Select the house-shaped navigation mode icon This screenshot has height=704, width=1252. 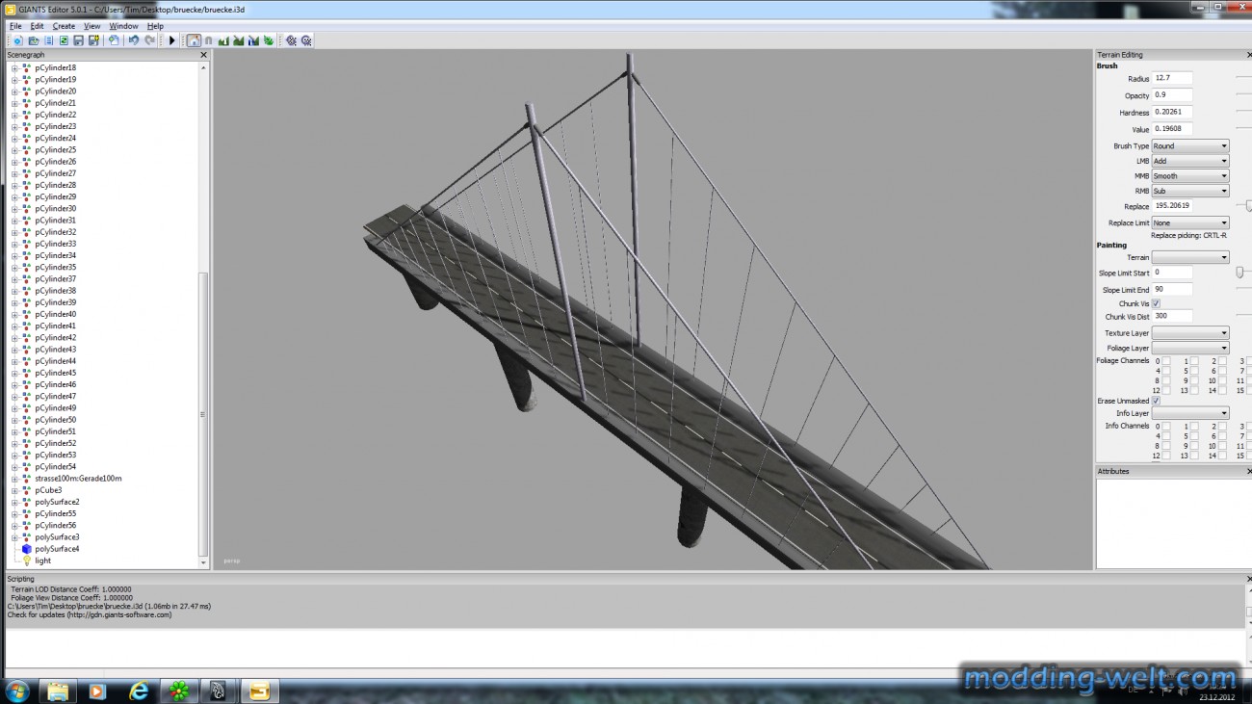click(x=194, y=40)
